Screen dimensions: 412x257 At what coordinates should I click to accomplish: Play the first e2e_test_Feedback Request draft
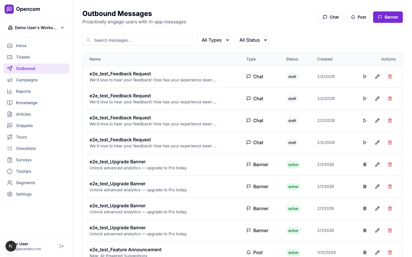[365, 77]
